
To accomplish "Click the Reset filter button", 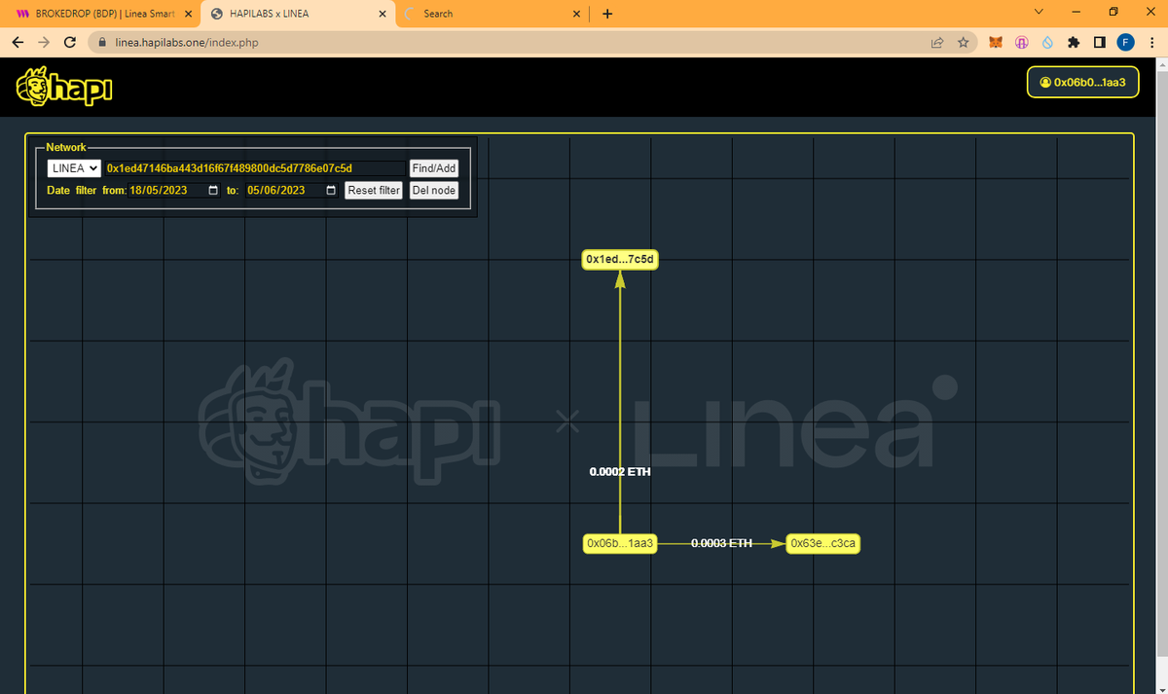I will pos(374,191).
